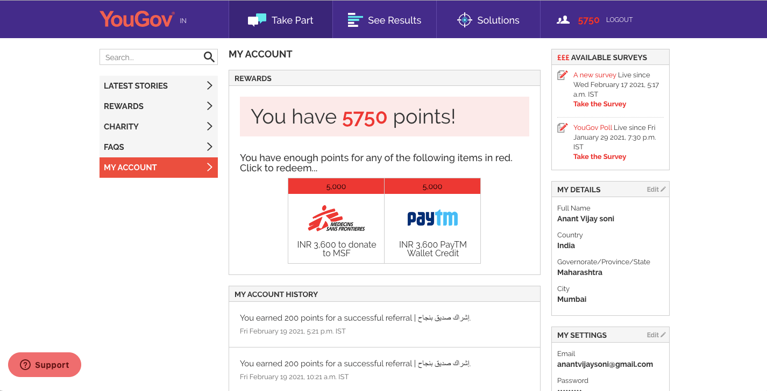The image size is (767, 391).
Task: Click the 5750 points counter in header
Action: [588, 20]
